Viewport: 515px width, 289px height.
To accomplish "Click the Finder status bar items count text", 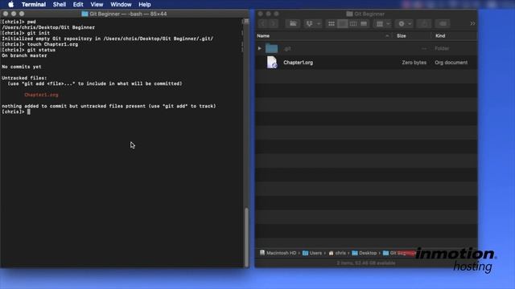I will click(x=366, y=263).
